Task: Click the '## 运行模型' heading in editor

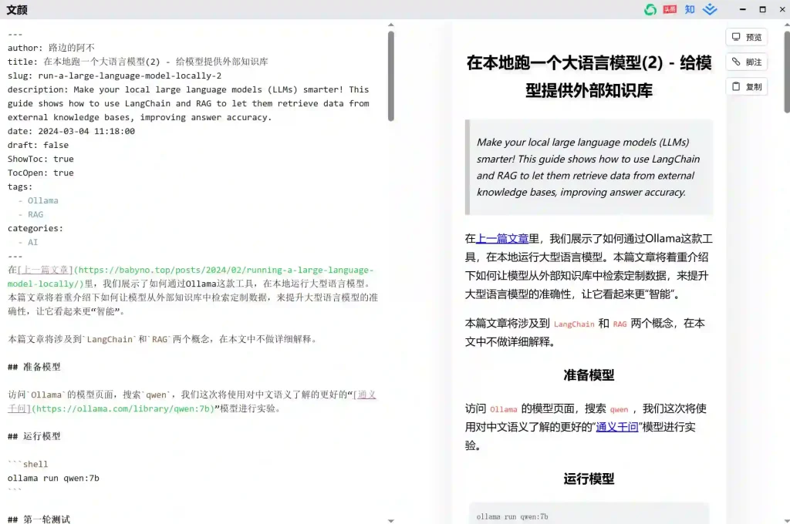Action: coord(34,436)
